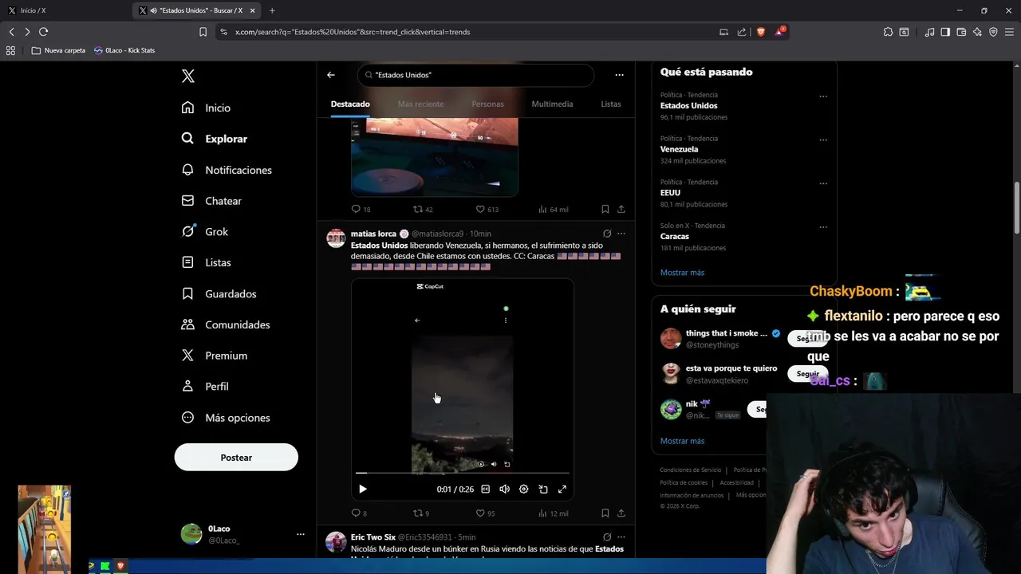
Task: Switch to Destacado tab
Action: coord(350,104)
